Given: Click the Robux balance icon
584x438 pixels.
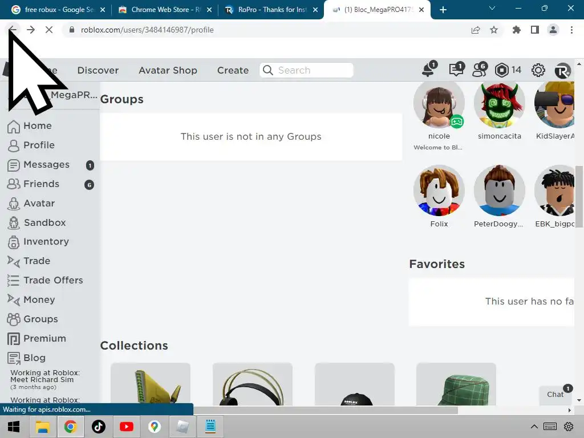Looking at the screenshot, I should (502, 70).
